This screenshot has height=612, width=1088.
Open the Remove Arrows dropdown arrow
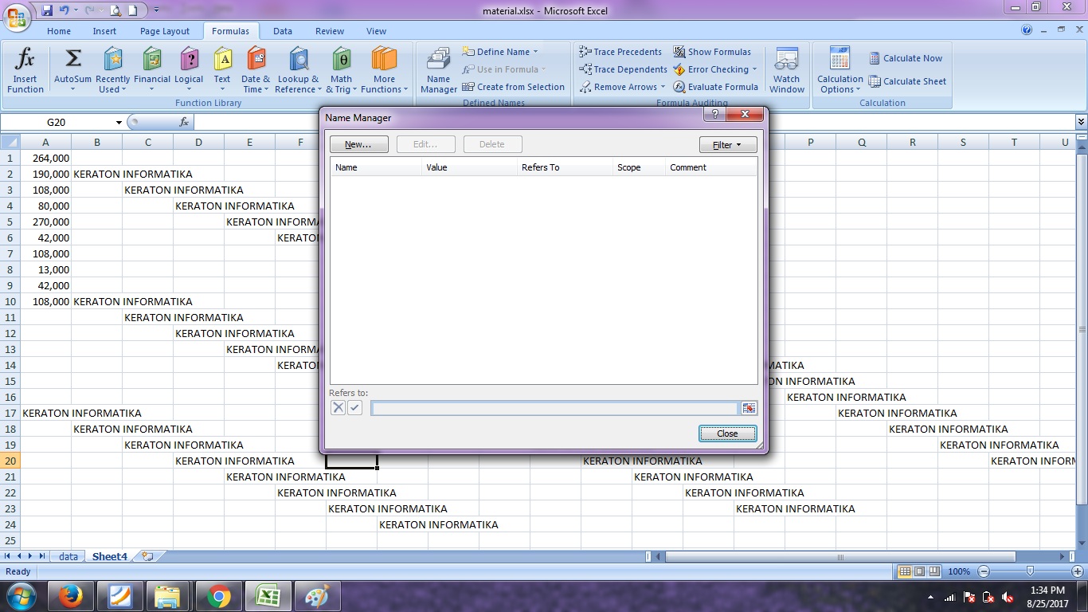point(663,87)
